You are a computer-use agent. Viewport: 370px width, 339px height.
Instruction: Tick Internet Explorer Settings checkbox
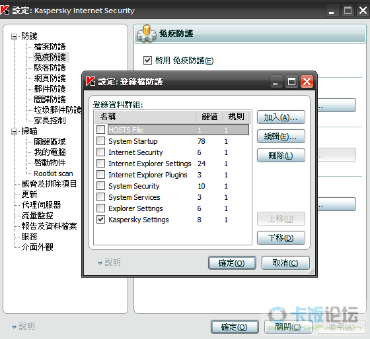[x=100, y=164]
